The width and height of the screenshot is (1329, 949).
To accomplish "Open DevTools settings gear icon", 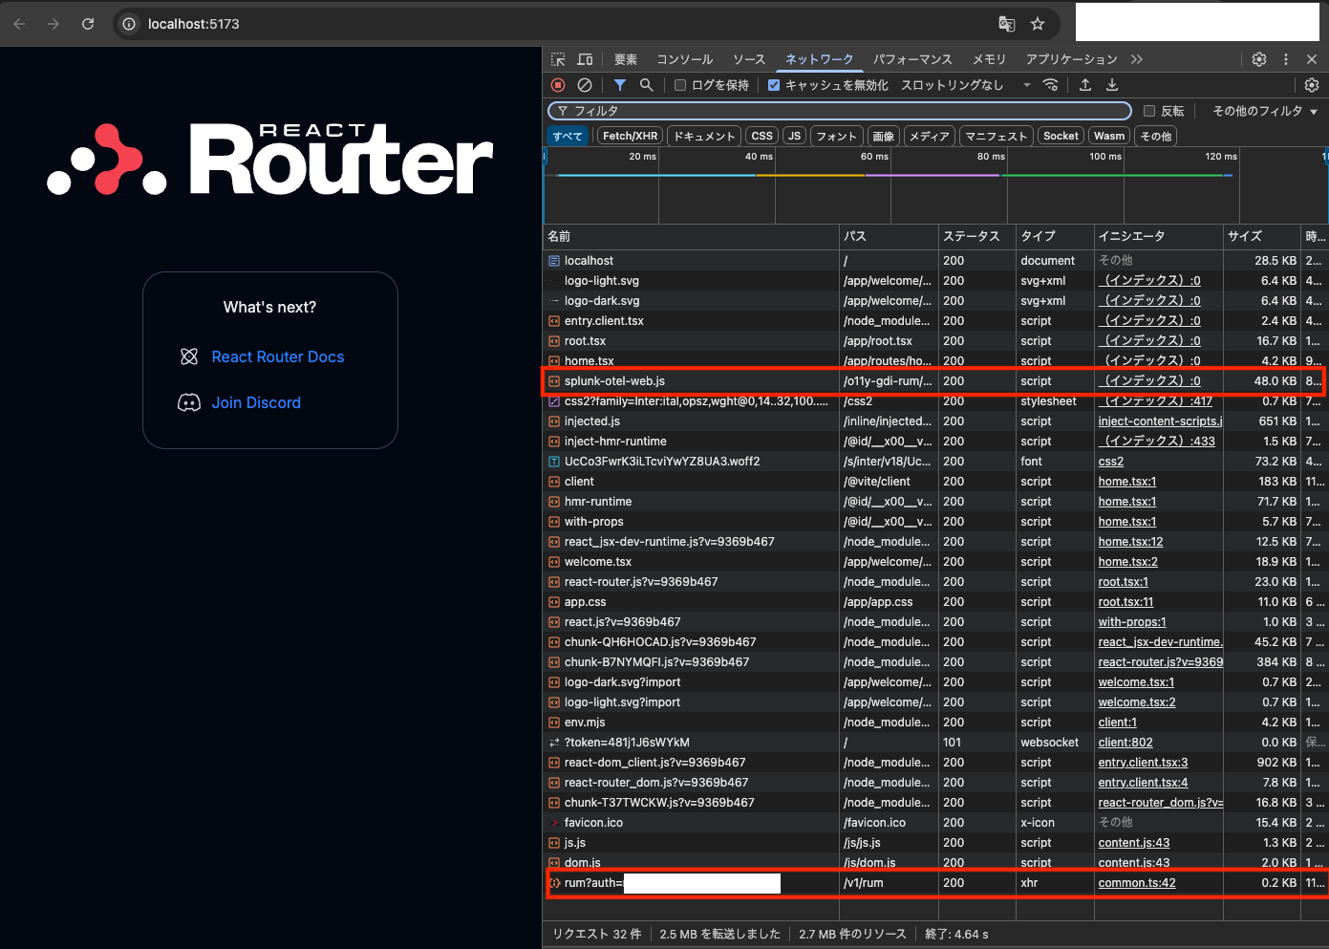I will (x=1259, y=59).
